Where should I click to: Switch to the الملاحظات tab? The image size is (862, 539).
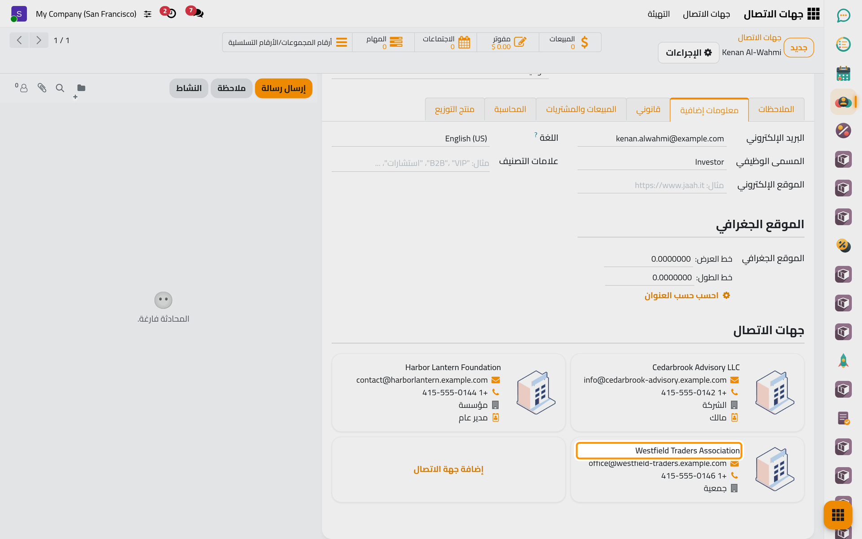coord(776,109)
